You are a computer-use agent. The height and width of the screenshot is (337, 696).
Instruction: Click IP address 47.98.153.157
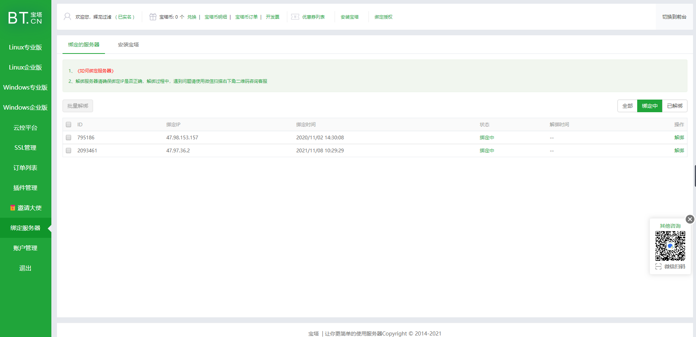click(182, 137)
